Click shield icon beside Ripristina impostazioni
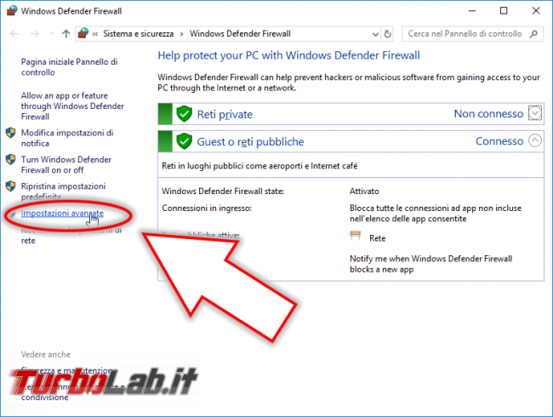This screenshot has width=553, height=417. point(10,186)
